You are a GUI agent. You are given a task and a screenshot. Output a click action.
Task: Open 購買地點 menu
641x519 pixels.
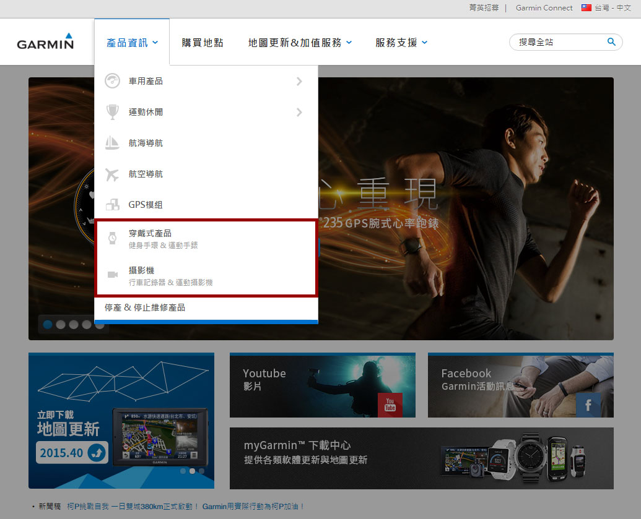[x=203, y=43]
